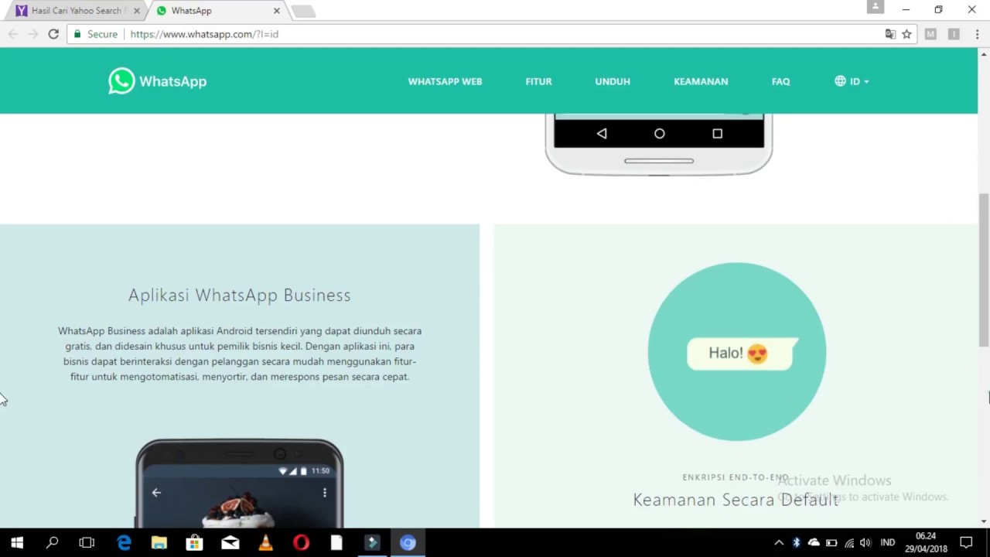Click the IND input language indicator

(x=888, y=543)
